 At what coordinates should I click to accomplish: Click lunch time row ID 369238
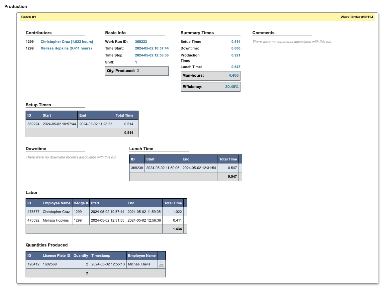click(137, 168)
